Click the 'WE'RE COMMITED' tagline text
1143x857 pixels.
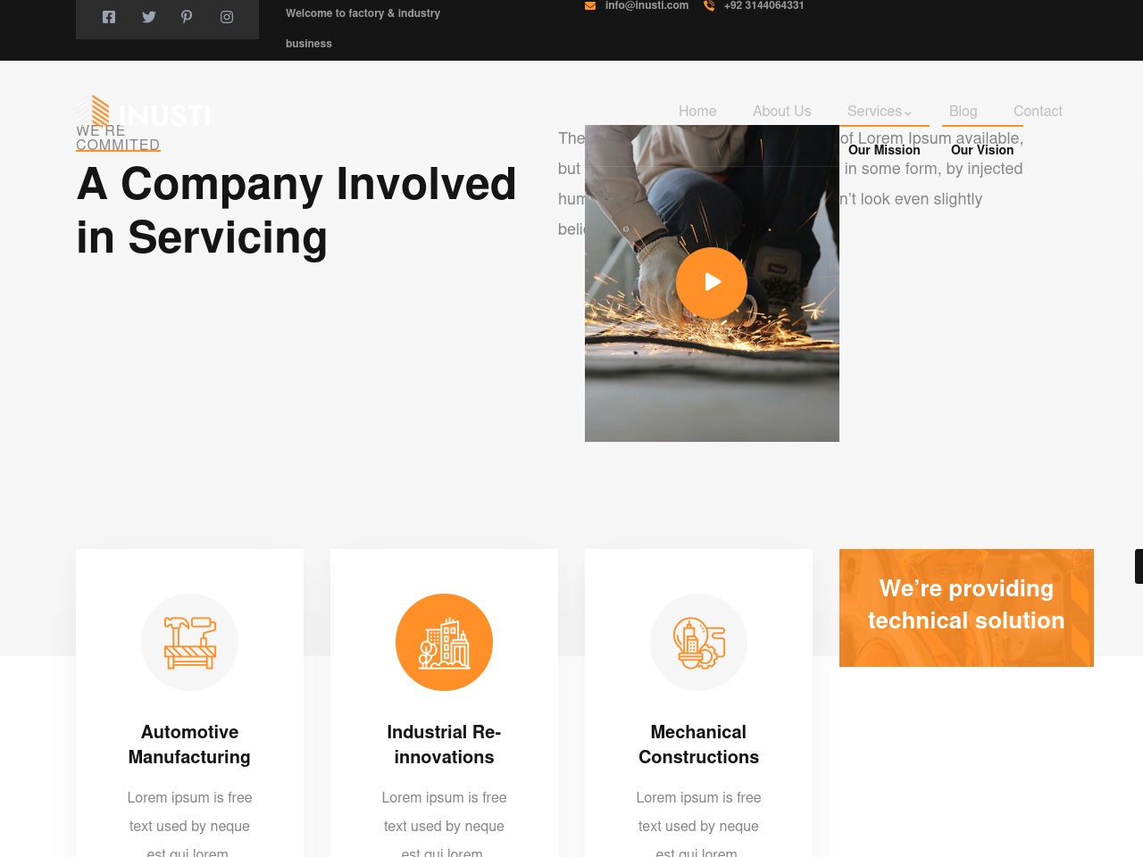[118, 137]
